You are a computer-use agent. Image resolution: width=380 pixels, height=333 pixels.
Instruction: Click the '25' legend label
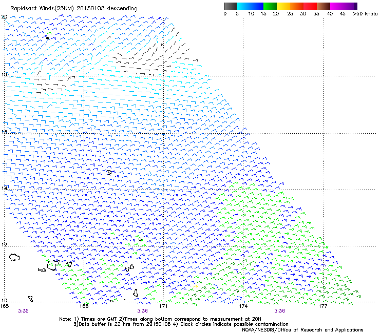[290, 14]
